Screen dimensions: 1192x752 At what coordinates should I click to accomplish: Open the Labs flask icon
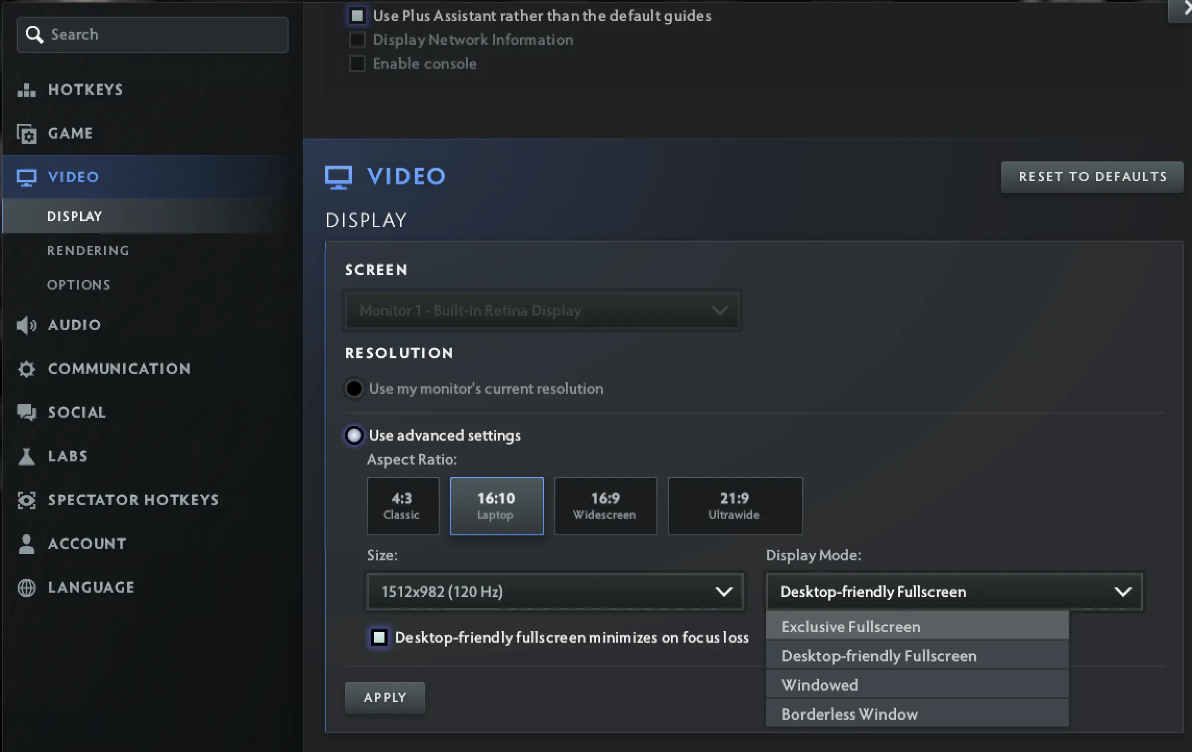pyautogui.click(x=26, y=456)
